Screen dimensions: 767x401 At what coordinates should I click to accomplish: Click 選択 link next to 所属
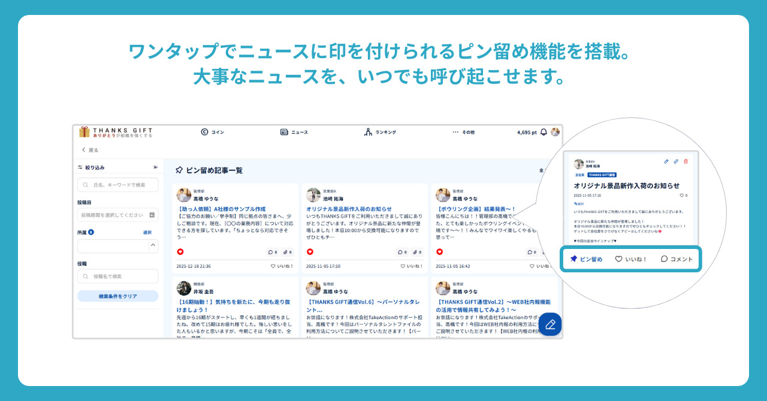(x=147, y=232)
